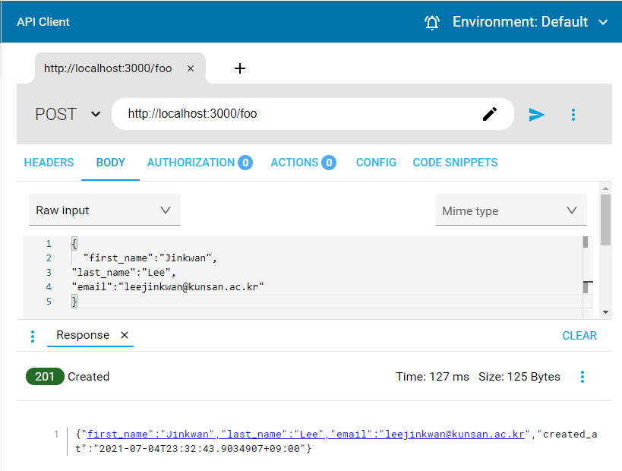This screenshot has height=471, width=622.
Task: Click the pencil edit URL icon
Action: pos(490,114)
